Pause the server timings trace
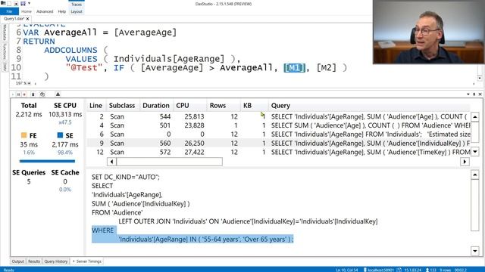 [18, 94]
